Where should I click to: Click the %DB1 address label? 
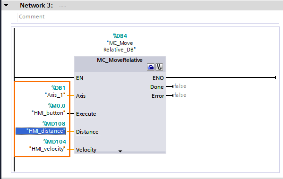58,88
